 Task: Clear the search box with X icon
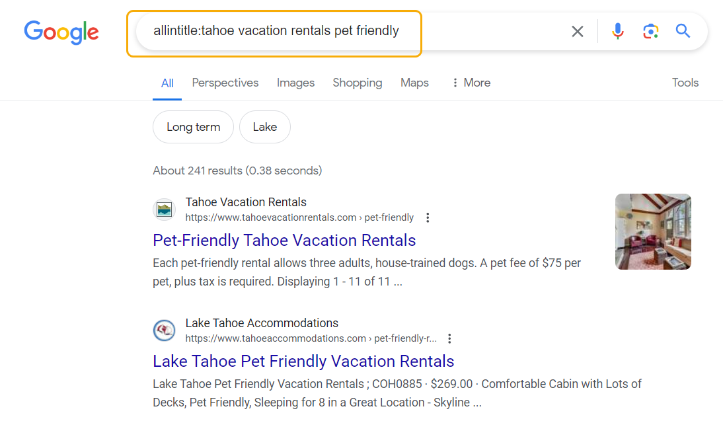(578, 31)
